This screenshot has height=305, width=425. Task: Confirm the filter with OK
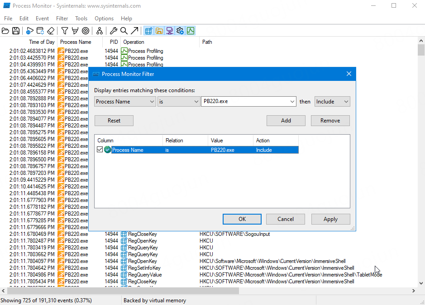(242, 219)
